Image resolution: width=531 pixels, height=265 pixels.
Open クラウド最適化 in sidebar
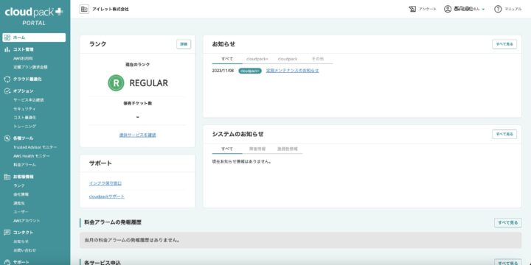click(x=27, y=79)
